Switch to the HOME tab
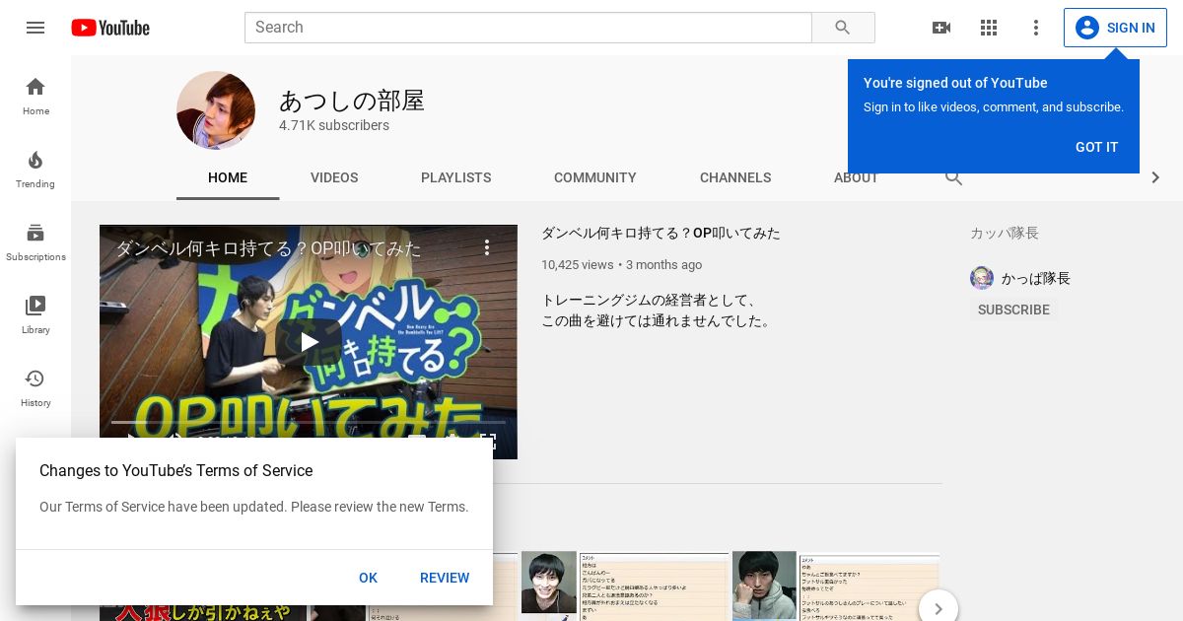Image resolution: width=1183 pixels, height=621 pixels. coord(228,177)
